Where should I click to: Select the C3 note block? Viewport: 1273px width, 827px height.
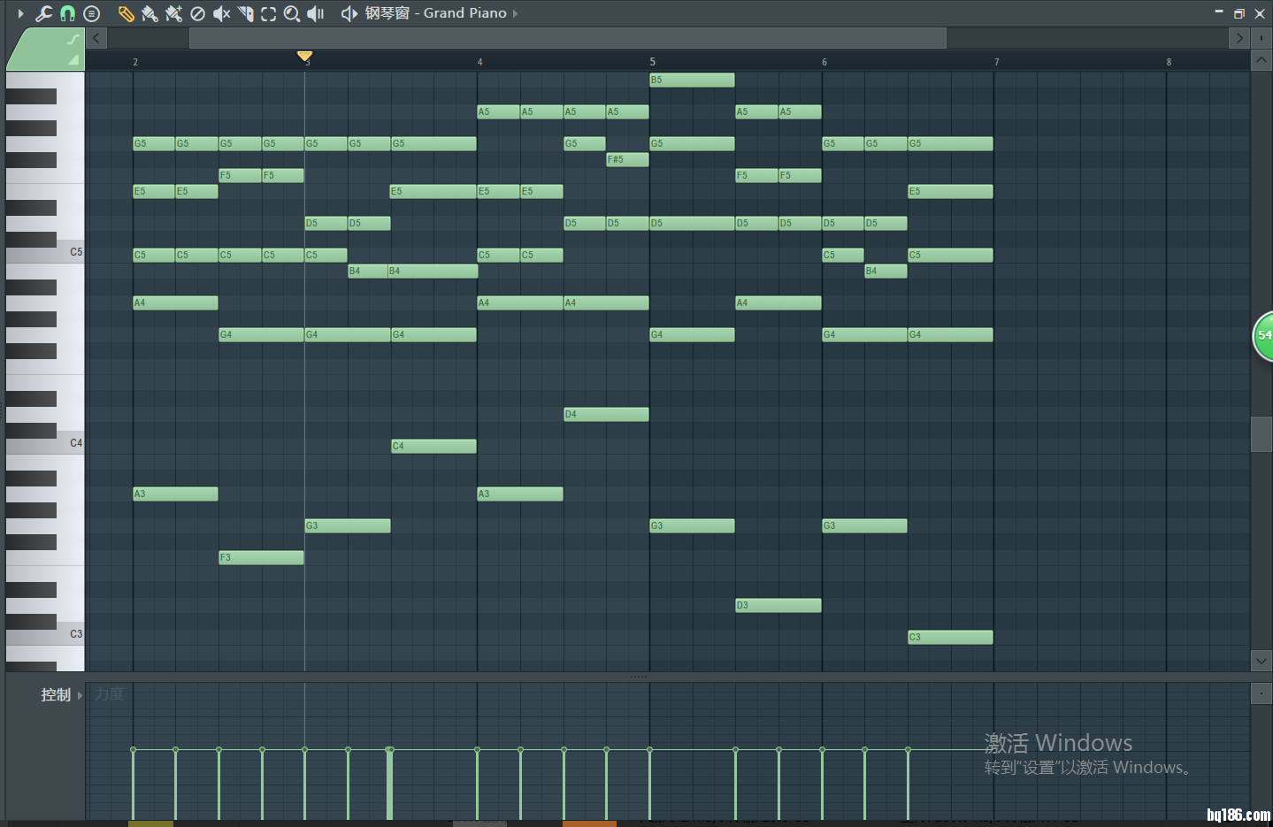[x=950, y=638]
